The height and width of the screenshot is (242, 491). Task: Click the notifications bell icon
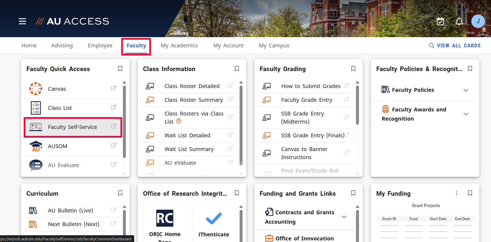(459, 21)
